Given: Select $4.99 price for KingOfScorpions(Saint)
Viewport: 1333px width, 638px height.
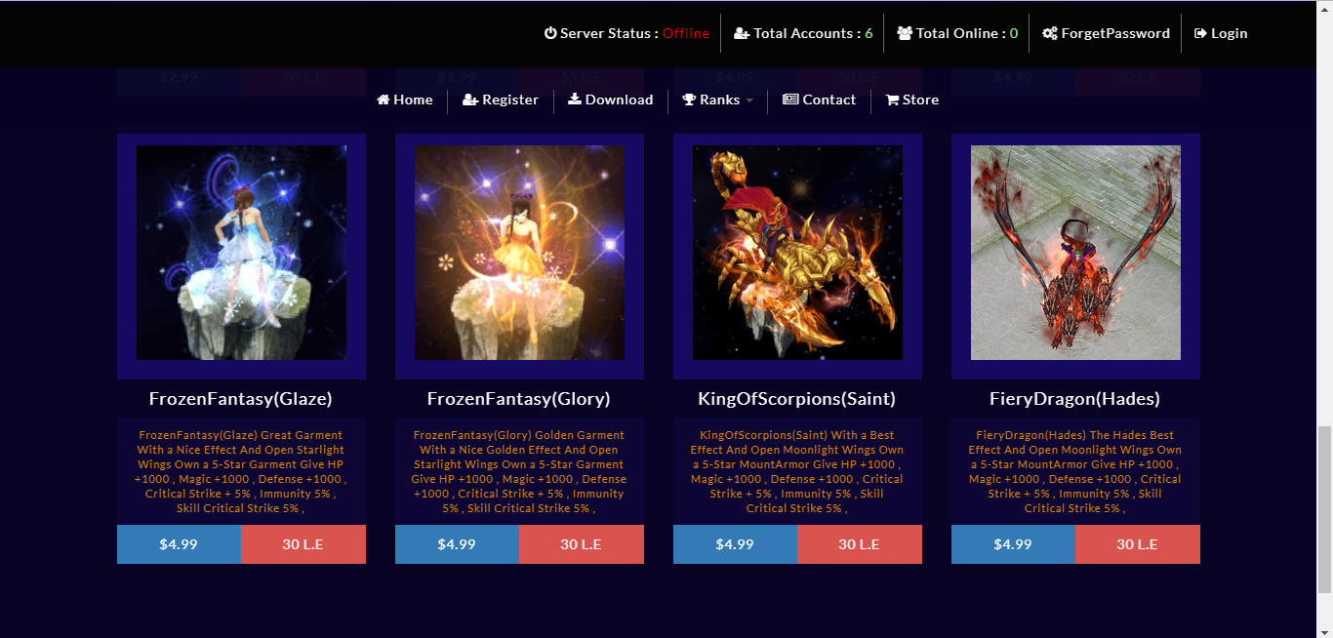Looking at the screenshot, I should [735, 544].
